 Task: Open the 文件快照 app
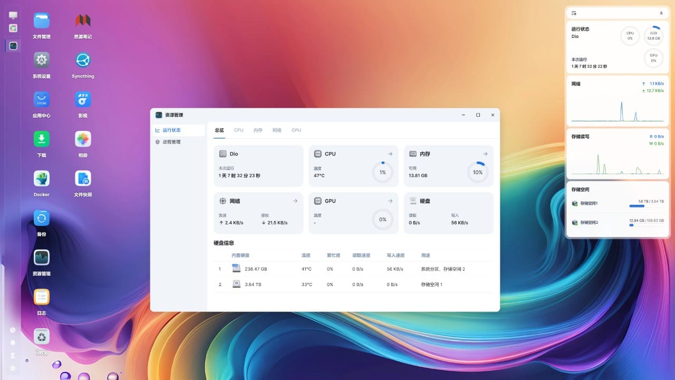(x=83, y=179)
